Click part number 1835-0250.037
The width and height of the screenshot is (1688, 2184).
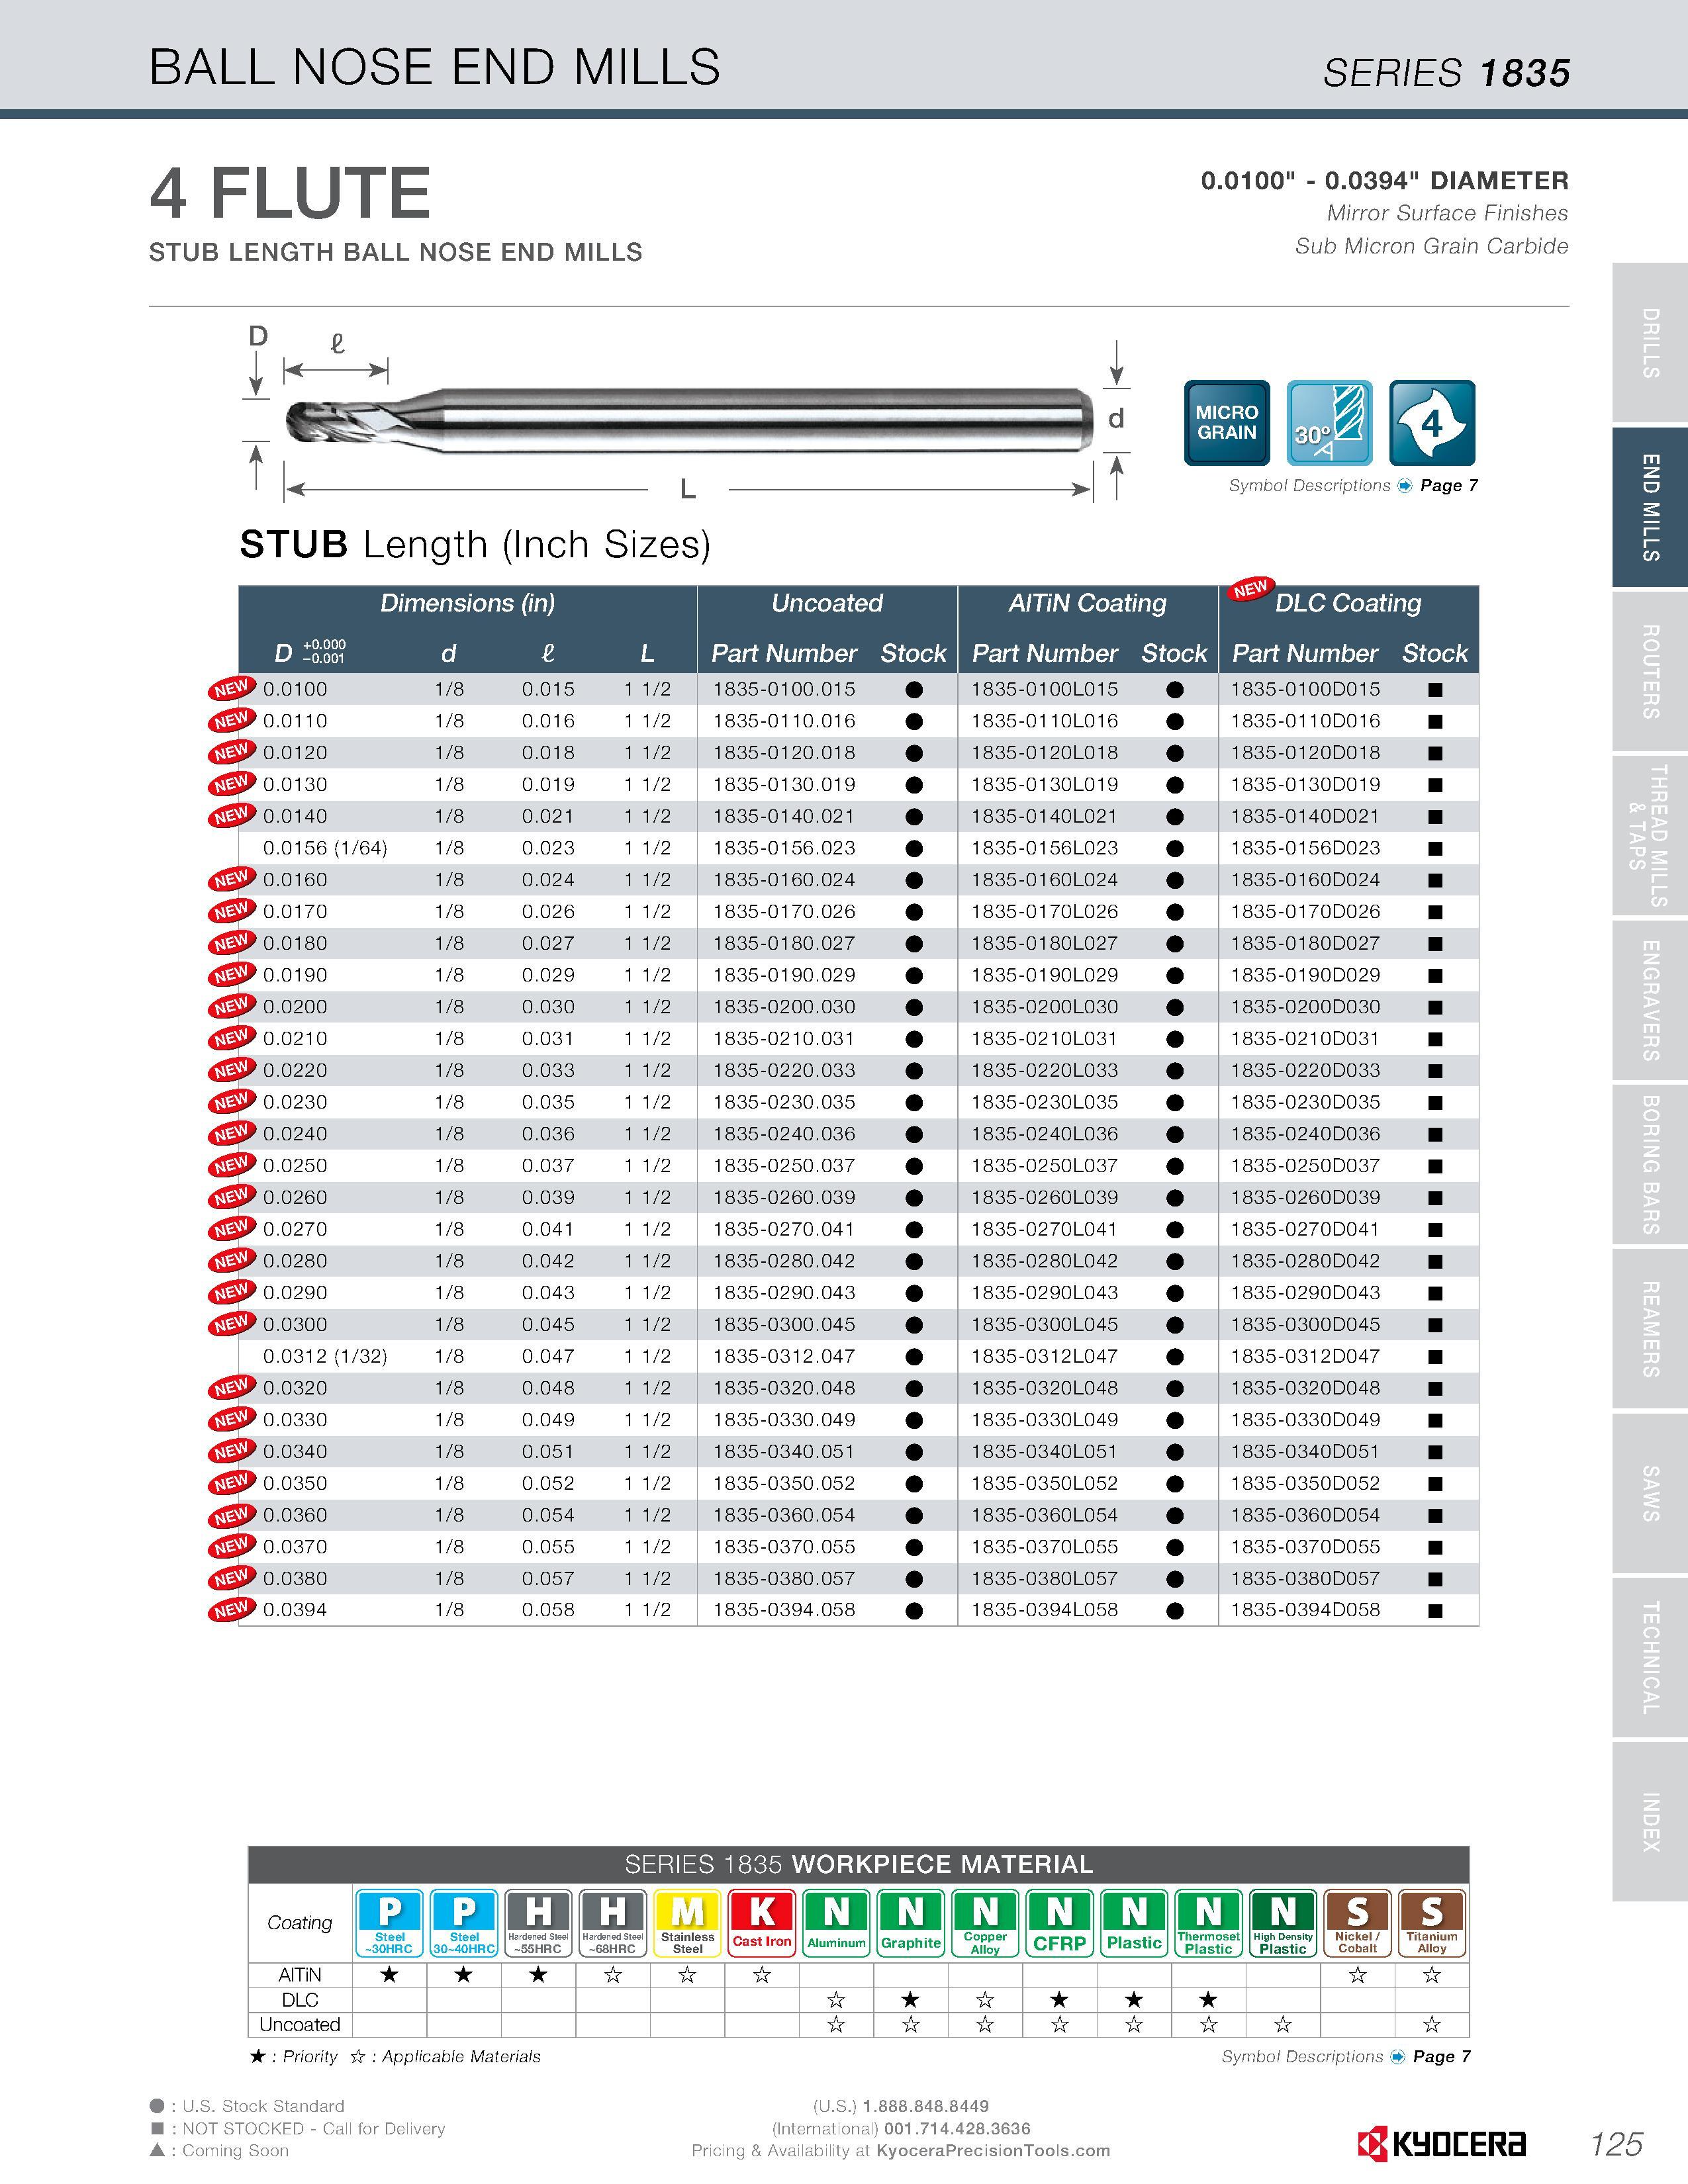[784, 1166]
